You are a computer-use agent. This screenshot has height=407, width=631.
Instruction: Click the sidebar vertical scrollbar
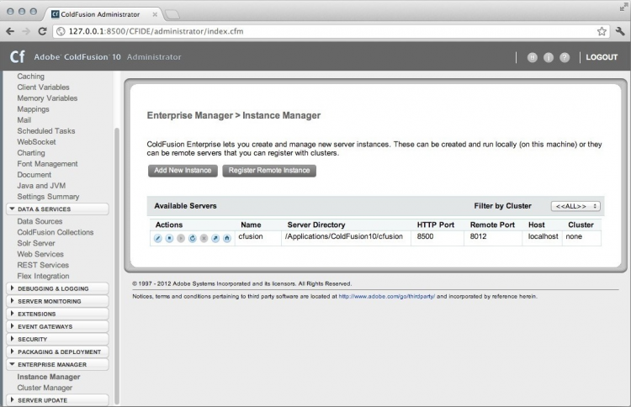point(117,266)
